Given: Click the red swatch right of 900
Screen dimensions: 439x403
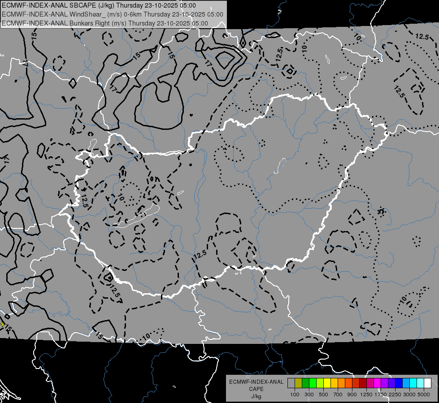Looking at the screenshot, I should coord(356,383).
